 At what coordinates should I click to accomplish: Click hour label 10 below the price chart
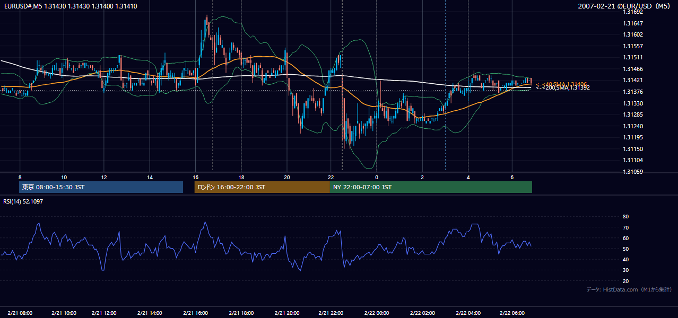point(64,177)
